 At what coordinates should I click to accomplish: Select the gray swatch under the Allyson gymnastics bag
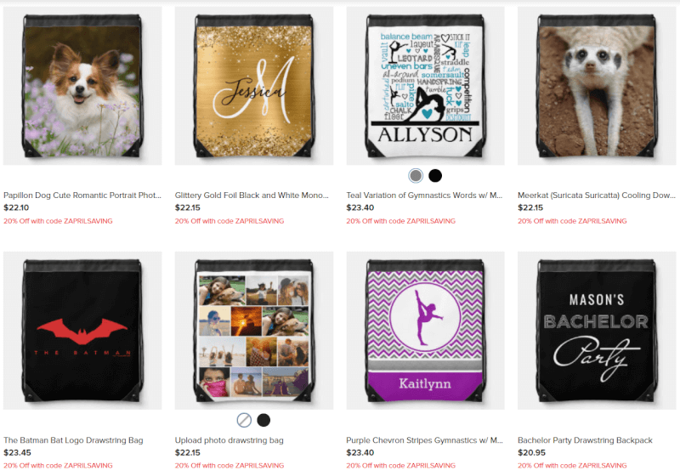coord(416,176)
